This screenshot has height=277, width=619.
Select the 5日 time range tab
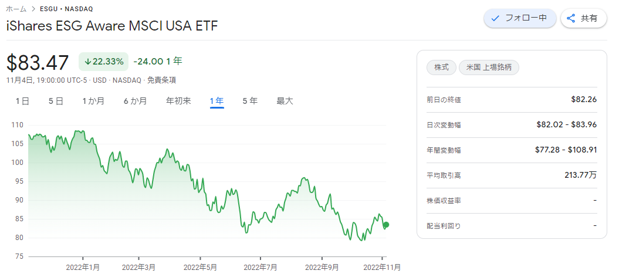[56, 101]
